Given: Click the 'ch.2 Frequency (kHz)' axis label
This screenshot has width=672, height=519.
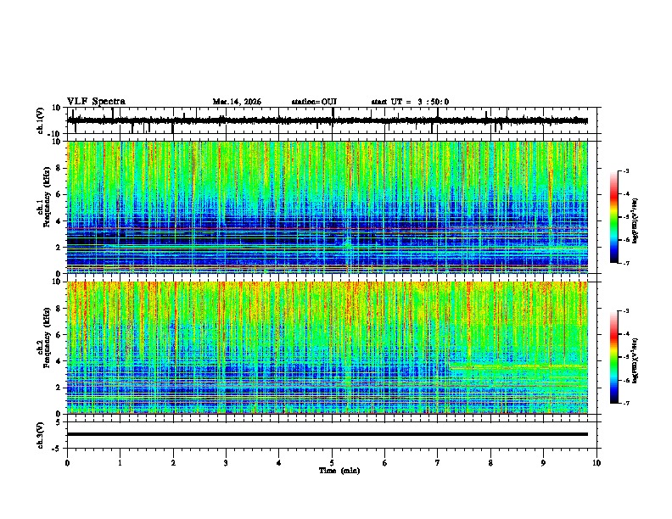Looking at the screenshot, I should pyautogui.click(x=43, y=338).
